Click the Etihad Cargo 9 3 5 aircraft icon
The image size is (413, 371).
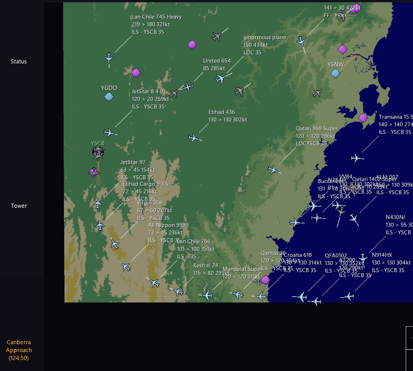100,225
